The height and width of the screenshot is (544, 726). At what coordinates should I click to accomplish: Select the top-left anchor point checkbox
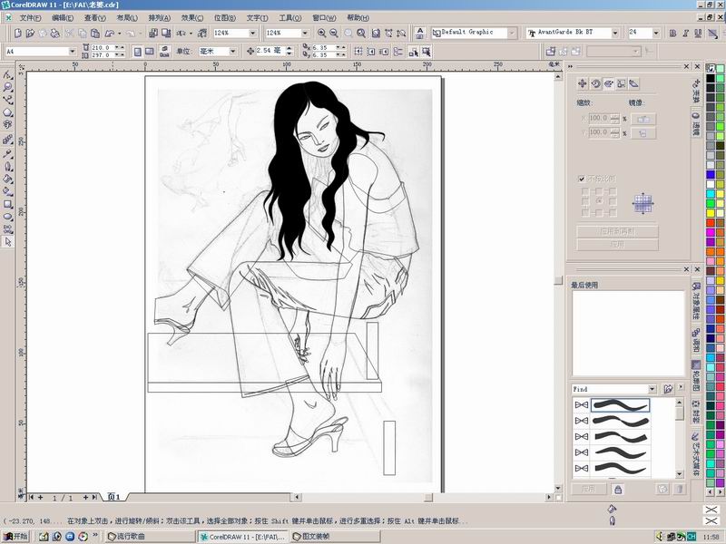coord(585,191)
